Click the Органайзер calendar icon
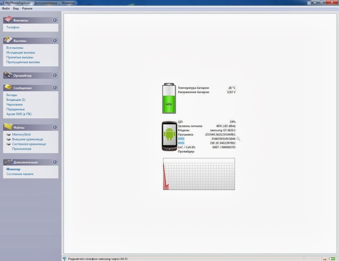Image resolution: width=339 pixels, height=261 pixels. tap(8, 75)
